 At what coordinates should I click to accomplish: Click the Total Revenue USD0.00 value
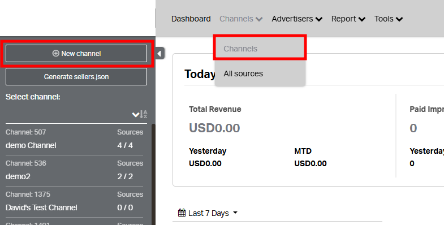coord(214,128)
